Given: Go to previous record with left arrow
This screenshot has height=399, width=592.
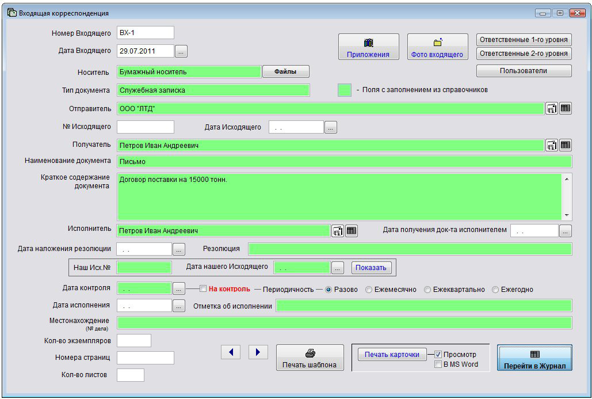Looking at the screenshot, I should (231, 352).
